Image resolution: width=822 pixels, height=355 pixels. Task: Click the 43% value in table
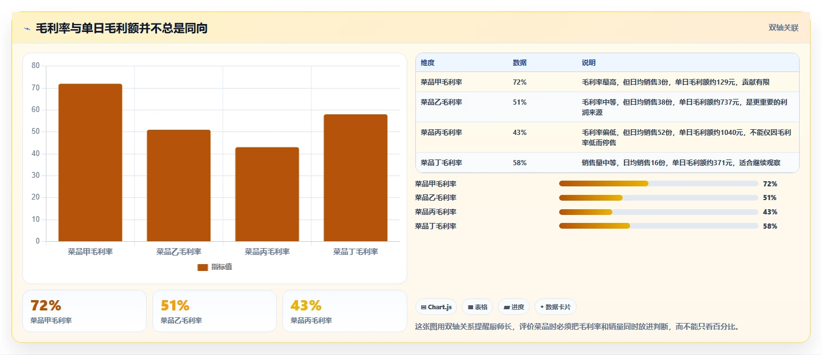click(520, 133)
